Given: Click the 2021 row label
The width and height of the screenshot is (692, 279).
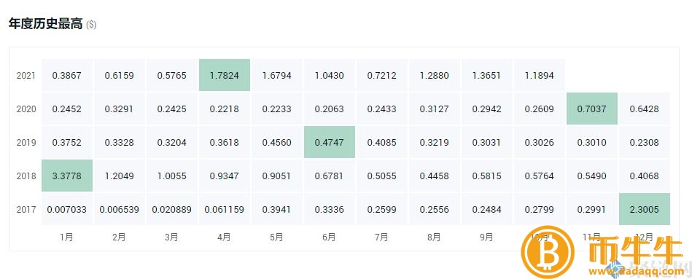Looking at the screenshot, I should [26, 75].
